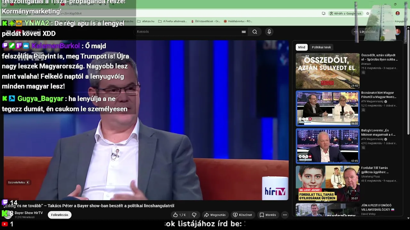Open the browser profile avatar
Image resolution: width=410 pixels, height=230 pixels.
point(398,13)
